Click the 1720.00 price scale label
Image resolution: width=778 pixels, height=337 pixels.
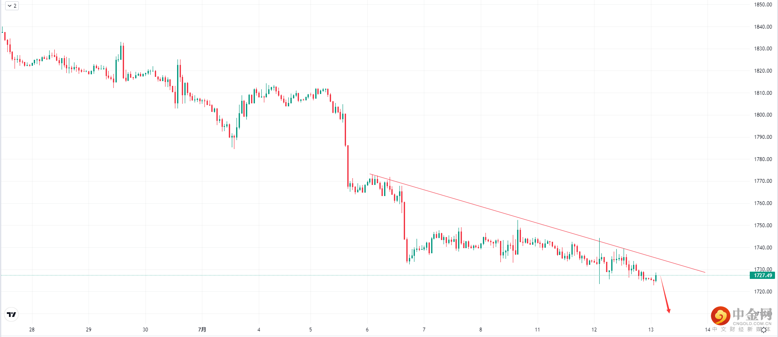coord(763,292)
